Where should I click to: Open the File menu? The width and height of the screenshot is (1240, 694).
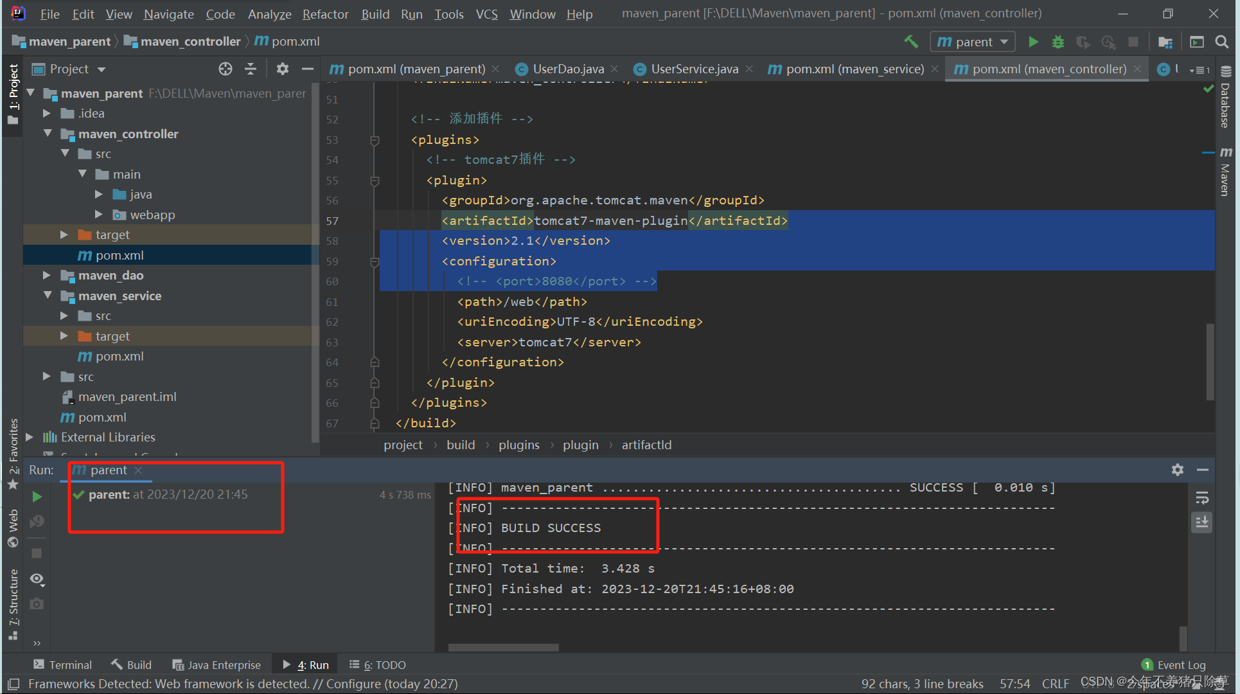point(49,14)
